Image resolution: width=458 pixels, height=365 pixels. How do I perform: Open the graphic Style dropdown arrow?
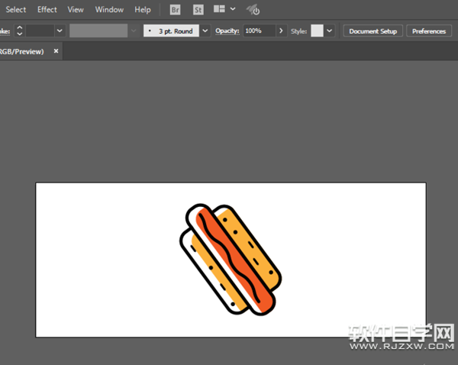tap(330, 31)
